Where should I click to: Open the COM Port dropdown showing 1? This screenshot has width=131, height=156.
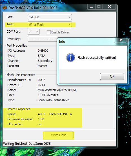point(34,32)
